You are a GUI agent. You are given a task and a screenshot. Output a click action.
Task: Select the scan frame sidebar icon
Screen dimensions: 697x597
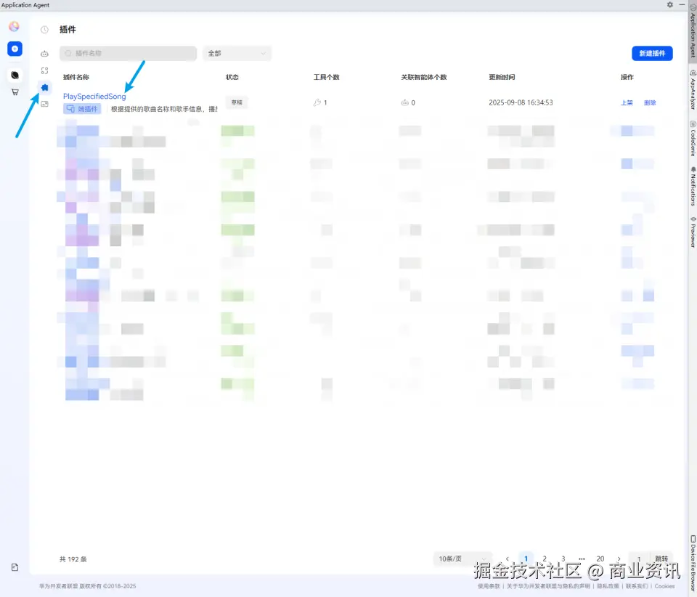[44, 70]
